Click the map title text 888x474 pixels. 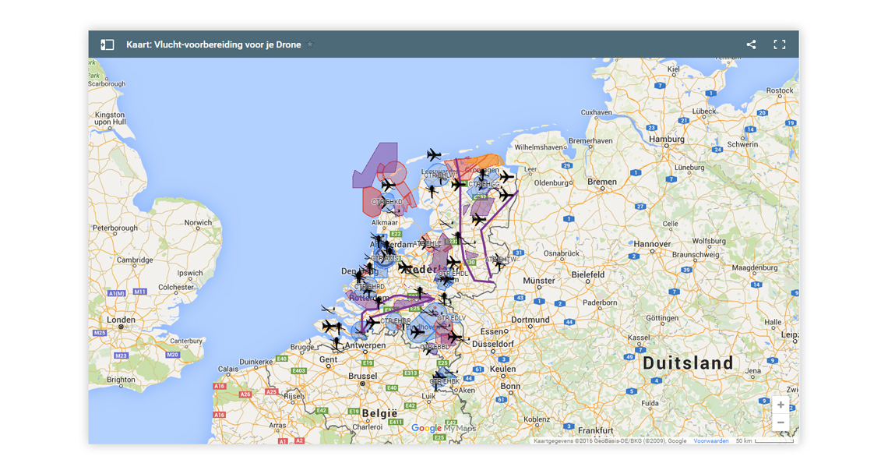point(213,44)
